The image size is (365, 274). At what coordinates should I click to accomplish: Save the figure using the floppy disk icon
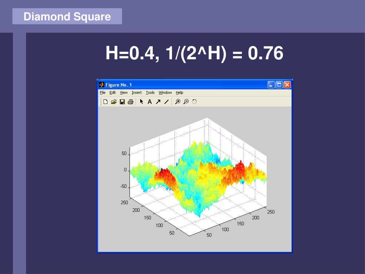(x=122, y=101)
